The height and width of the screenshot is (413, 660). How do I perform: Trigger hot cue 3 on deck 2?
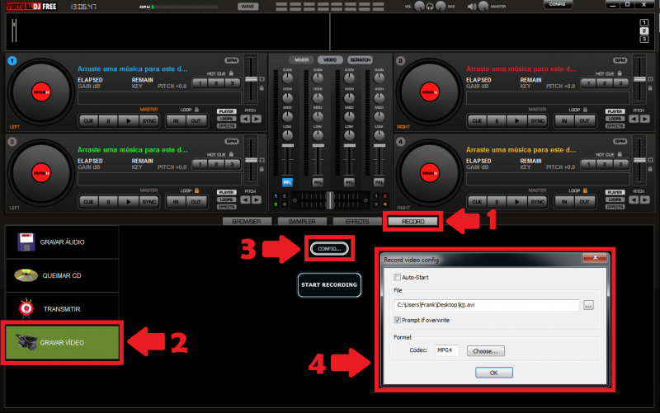[x=620, y=83]
